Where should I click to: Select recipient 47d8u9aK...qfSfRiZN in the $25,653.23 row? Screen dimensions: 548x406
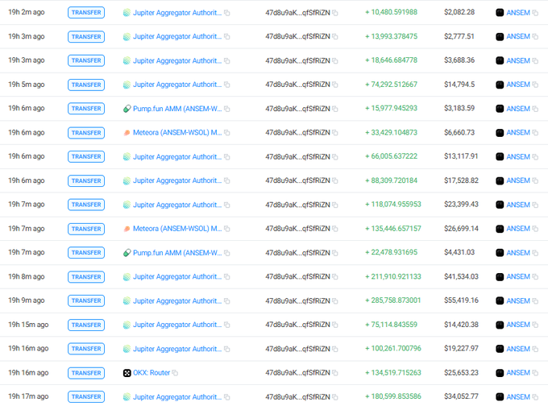pos(297,373)
